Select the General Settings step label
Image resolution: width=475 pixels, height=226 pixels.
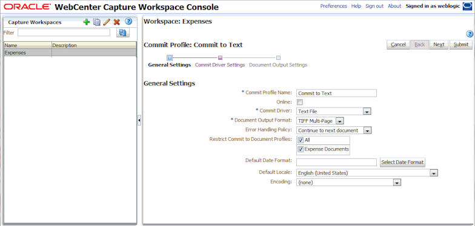170,65
